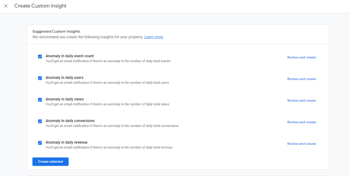Review and create the daily conversions insight

301,122
